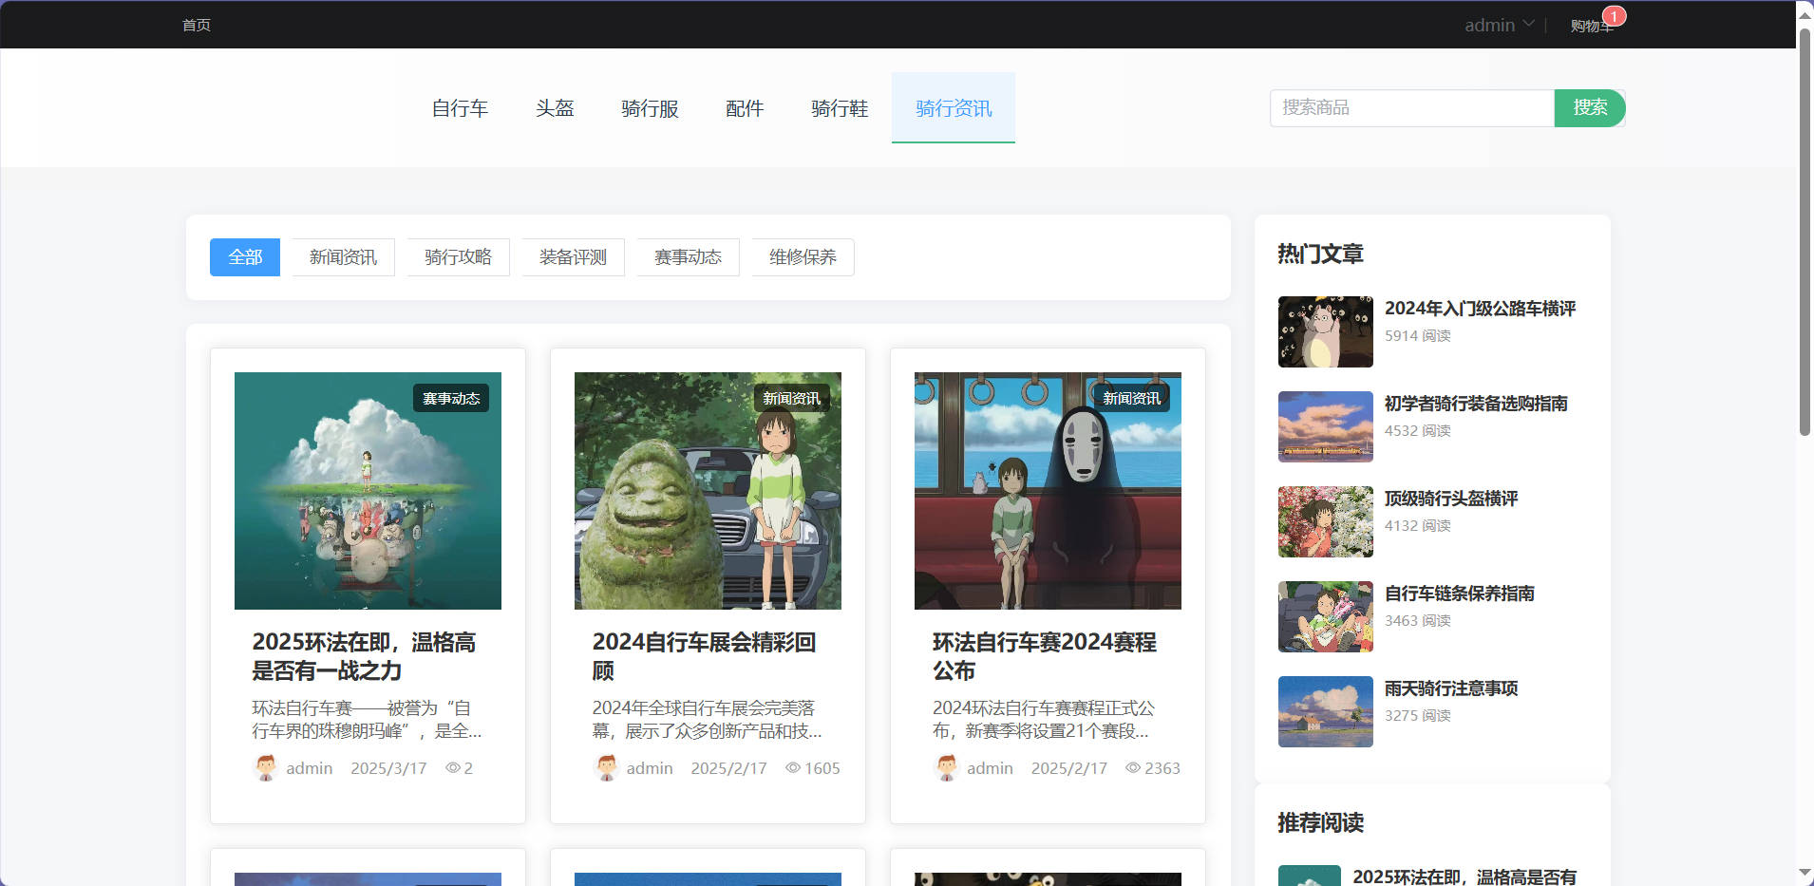
Task: Filter articles by 装备评测
Action: 573,257
